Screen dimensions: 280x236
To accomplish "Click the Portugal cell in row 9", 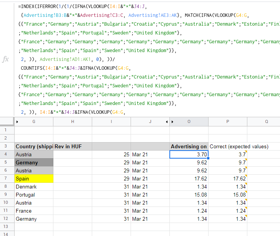I will click(34, 195).
